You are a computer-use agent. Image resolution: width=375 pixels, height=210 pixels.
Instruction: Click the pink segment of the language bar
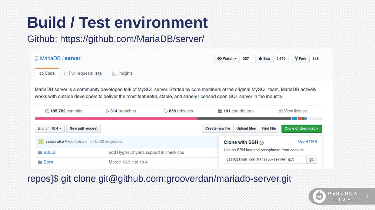pyautogui.click(x=116, y=119)
